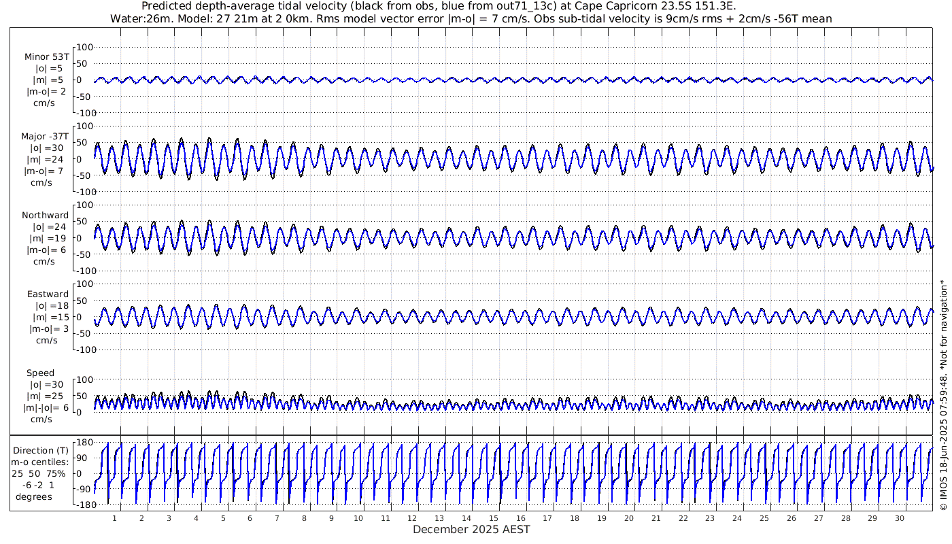
Task: Click day '15' on the date axis
Action: pos(494,518)
